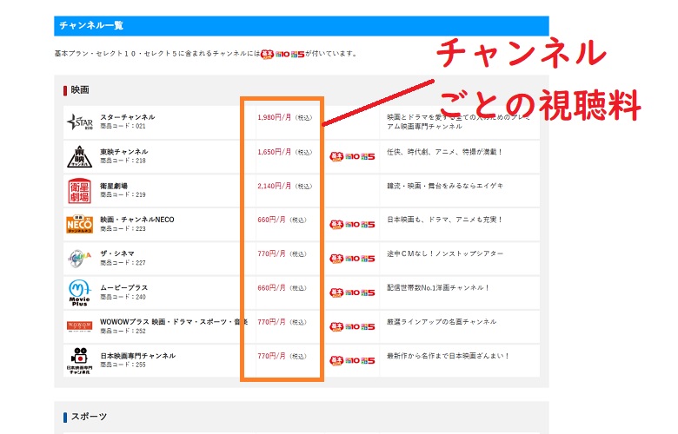678x434 pixels.
Task: Open the 映画・チャンネルNECO name
Action: tap(137, 220)
